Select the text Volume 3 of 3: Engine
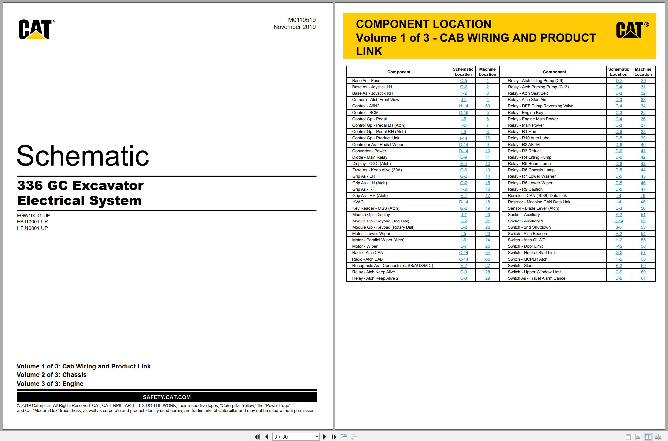This screenshot has width=668, height=441. (50, 384)
